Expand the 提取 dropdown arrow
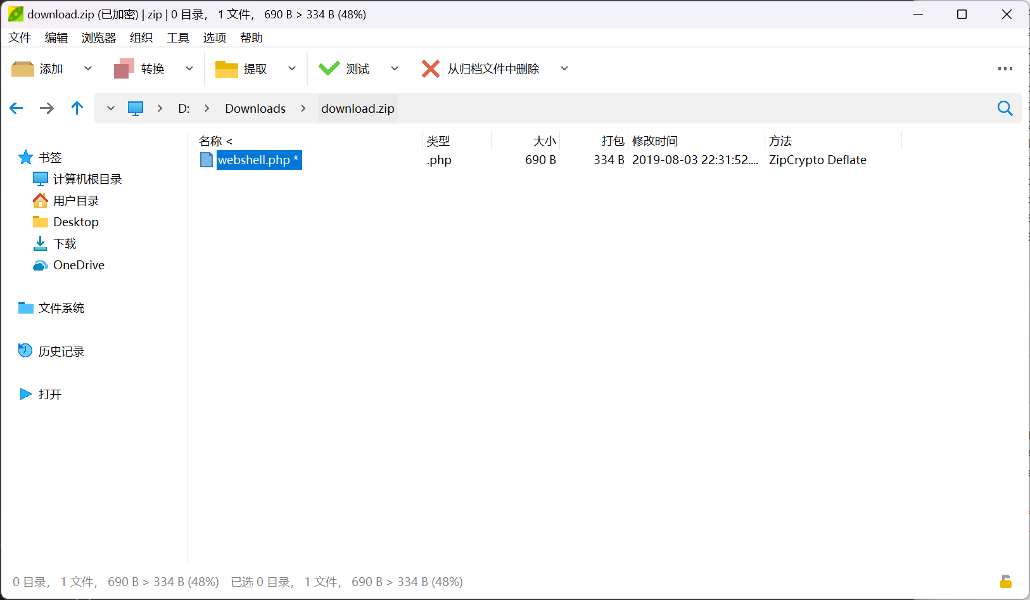Image resolution: width=1030 pixels, height=600 pixels. [292, 68]
